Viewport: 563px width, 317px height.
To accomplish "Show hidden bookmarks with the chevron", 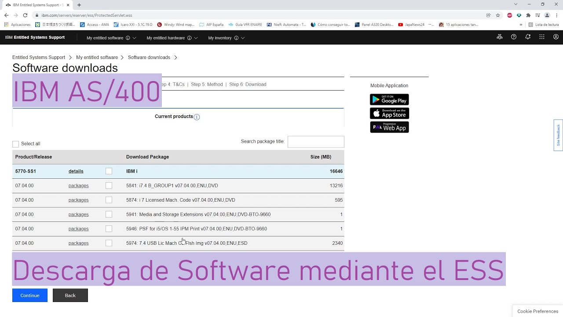I will (521, 25).
